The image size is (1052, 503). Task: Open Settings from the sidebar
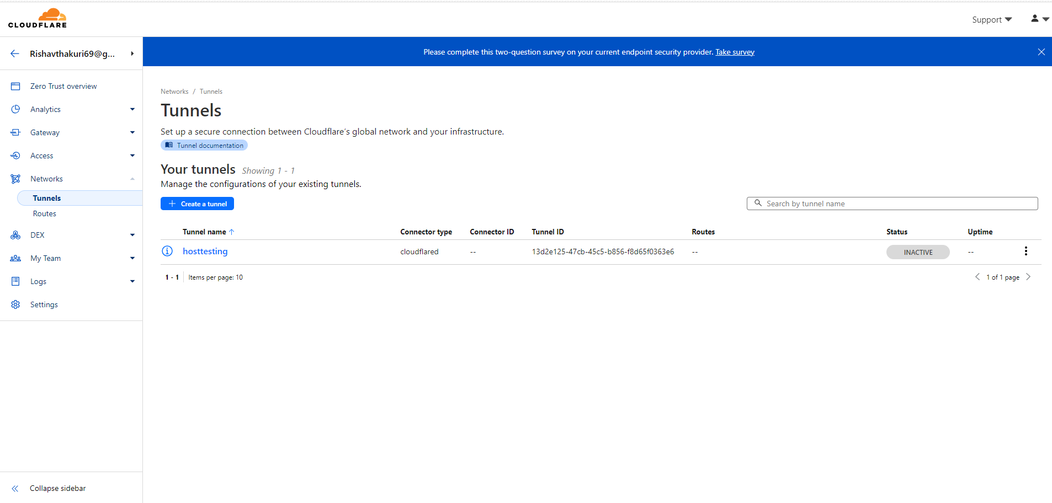pyautogui.click(x=44, y=304)
